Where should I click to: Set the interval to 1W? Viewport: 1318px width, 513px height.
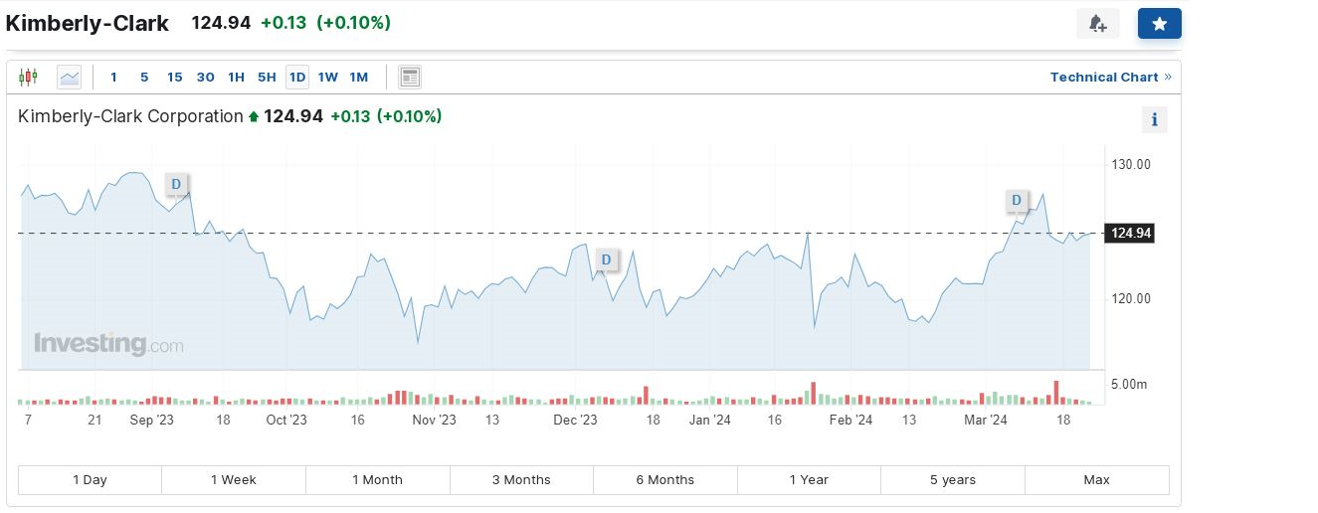click(x=327, y=77)
